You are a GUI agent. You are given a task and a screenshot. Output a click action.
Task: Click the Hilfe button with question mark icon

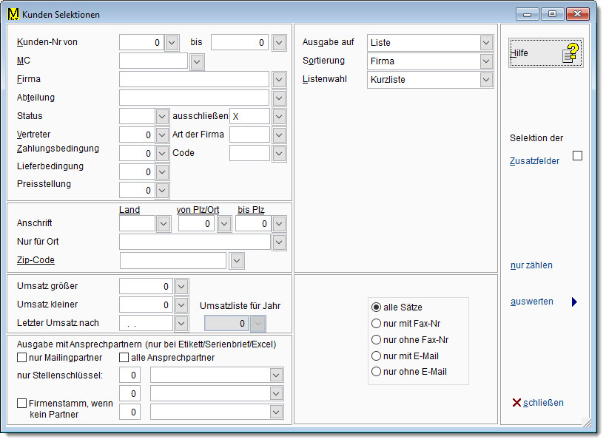click(x=545, y=53)
